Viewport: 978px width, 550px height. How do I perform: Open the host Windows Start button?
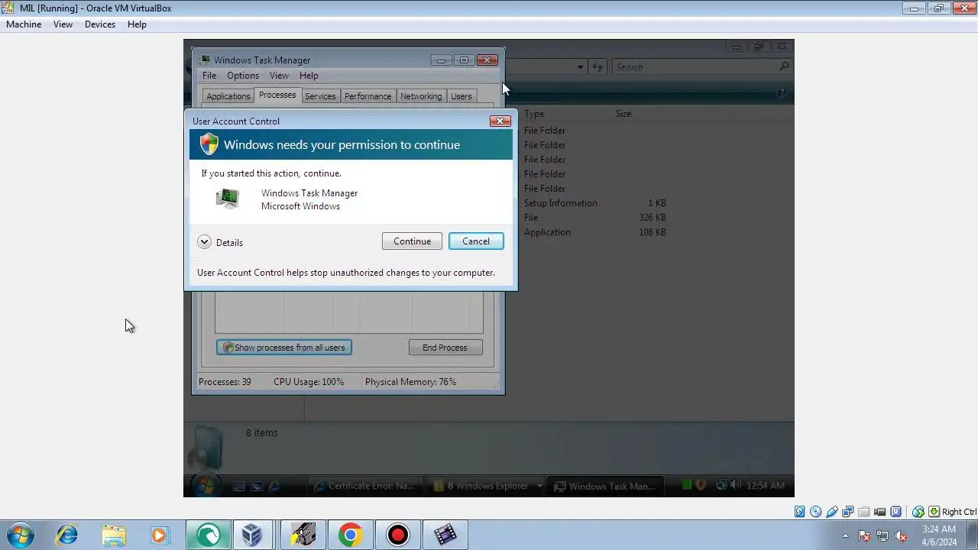click(20, 535)
